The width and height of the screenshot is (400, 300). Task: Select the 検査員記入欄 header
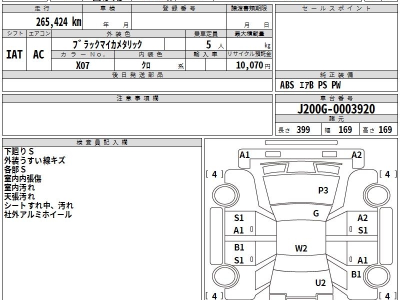(x=102, y=142)
